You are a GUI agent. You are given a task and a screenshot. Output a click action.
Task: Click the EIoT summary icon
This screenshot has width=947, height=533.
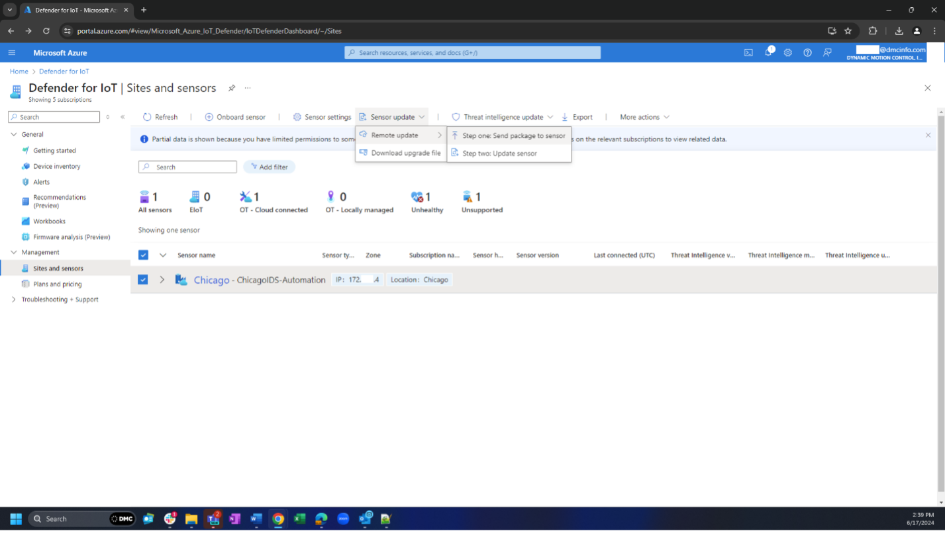point(195,196)
